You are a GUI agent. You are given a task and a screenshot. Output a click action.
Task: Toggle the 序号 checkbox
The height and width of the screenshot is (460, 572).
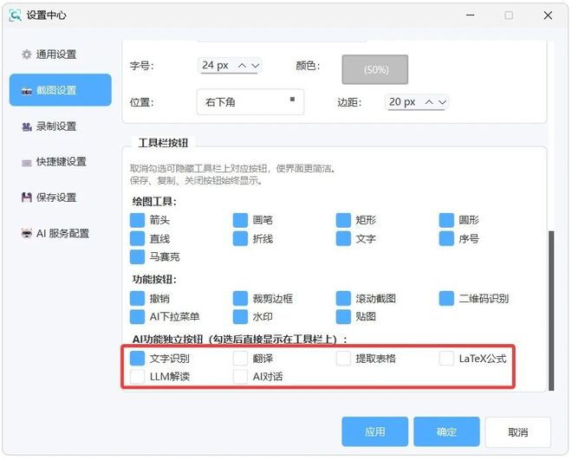click(x=446, y=239)
